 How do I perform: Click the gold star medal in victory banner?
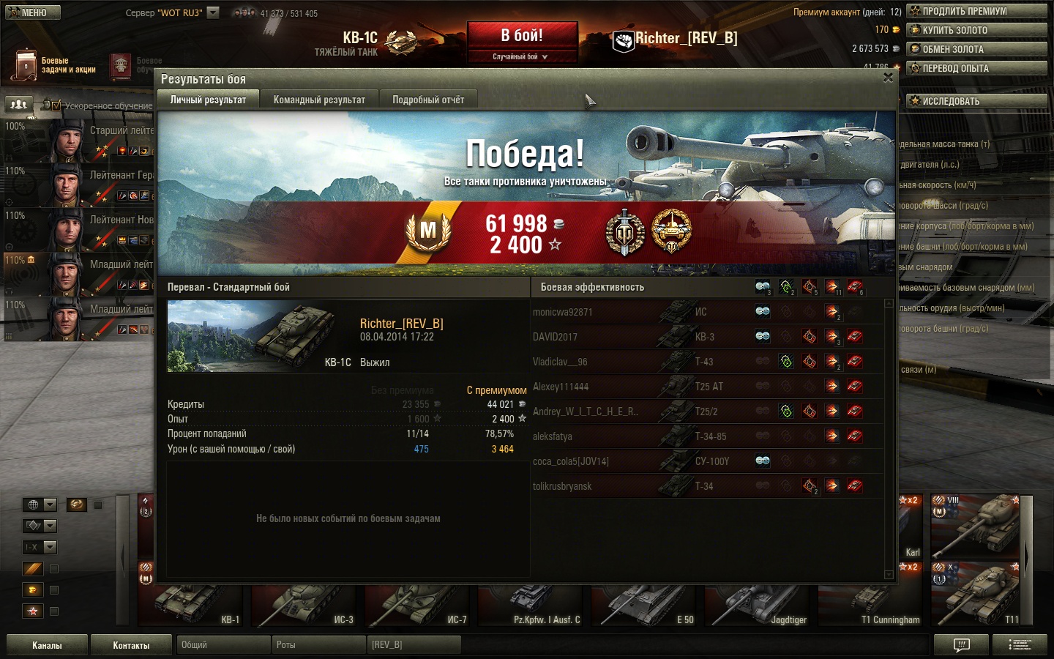[671, 231]
